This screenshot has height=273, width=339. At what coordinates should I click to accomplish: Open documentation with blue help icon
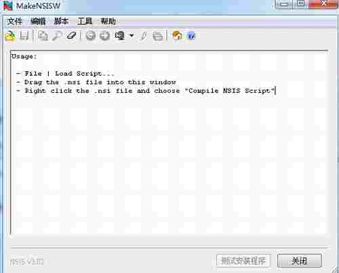(x=191, y=36)
